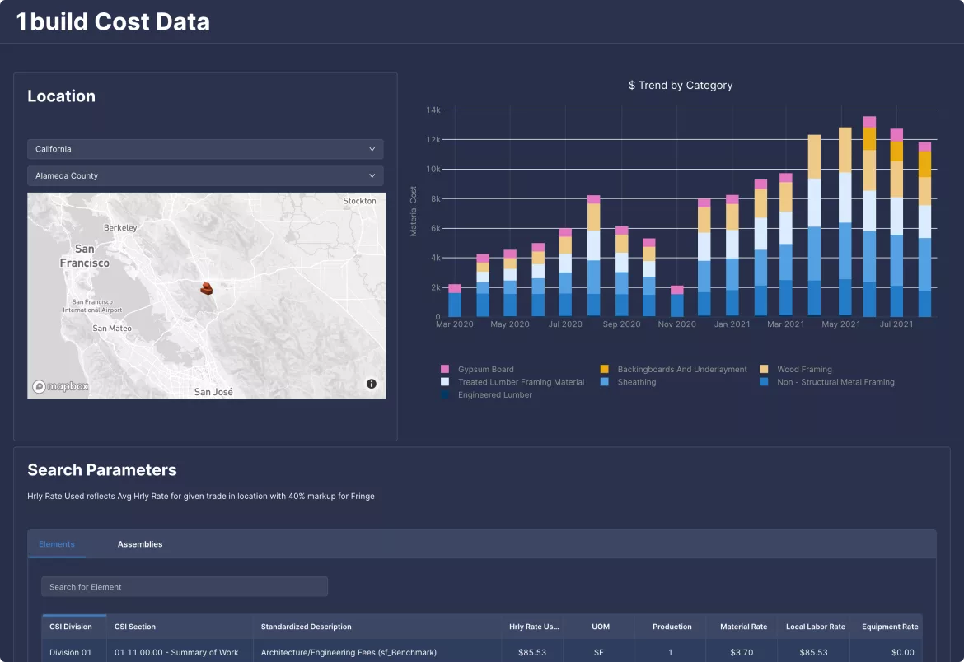Screen dimensions: 964x662
Task: Select the Elements tab
Action: pos(56,544)
